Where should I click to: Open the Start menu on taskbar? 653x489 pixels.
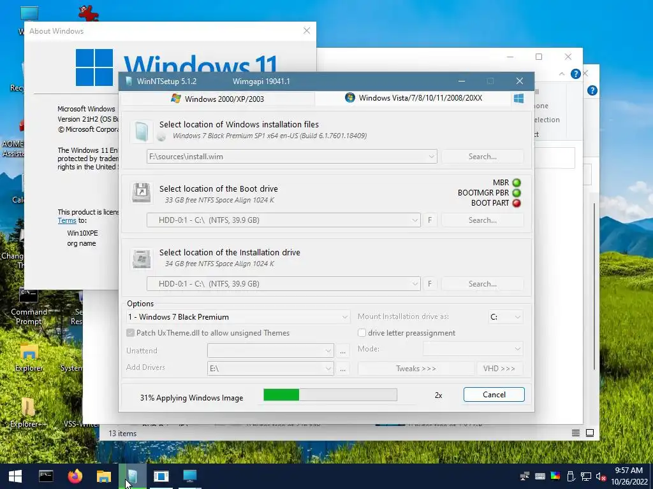[15, 476]
